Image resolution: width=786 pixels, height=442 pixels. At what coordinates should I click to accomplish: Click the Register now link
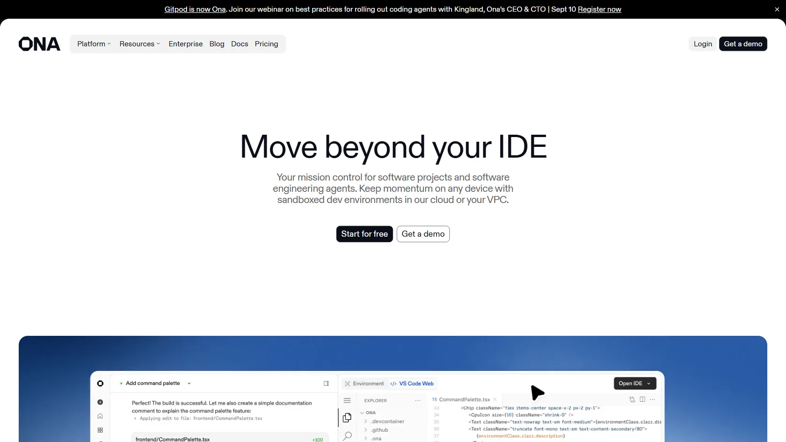tap(599, 9)
